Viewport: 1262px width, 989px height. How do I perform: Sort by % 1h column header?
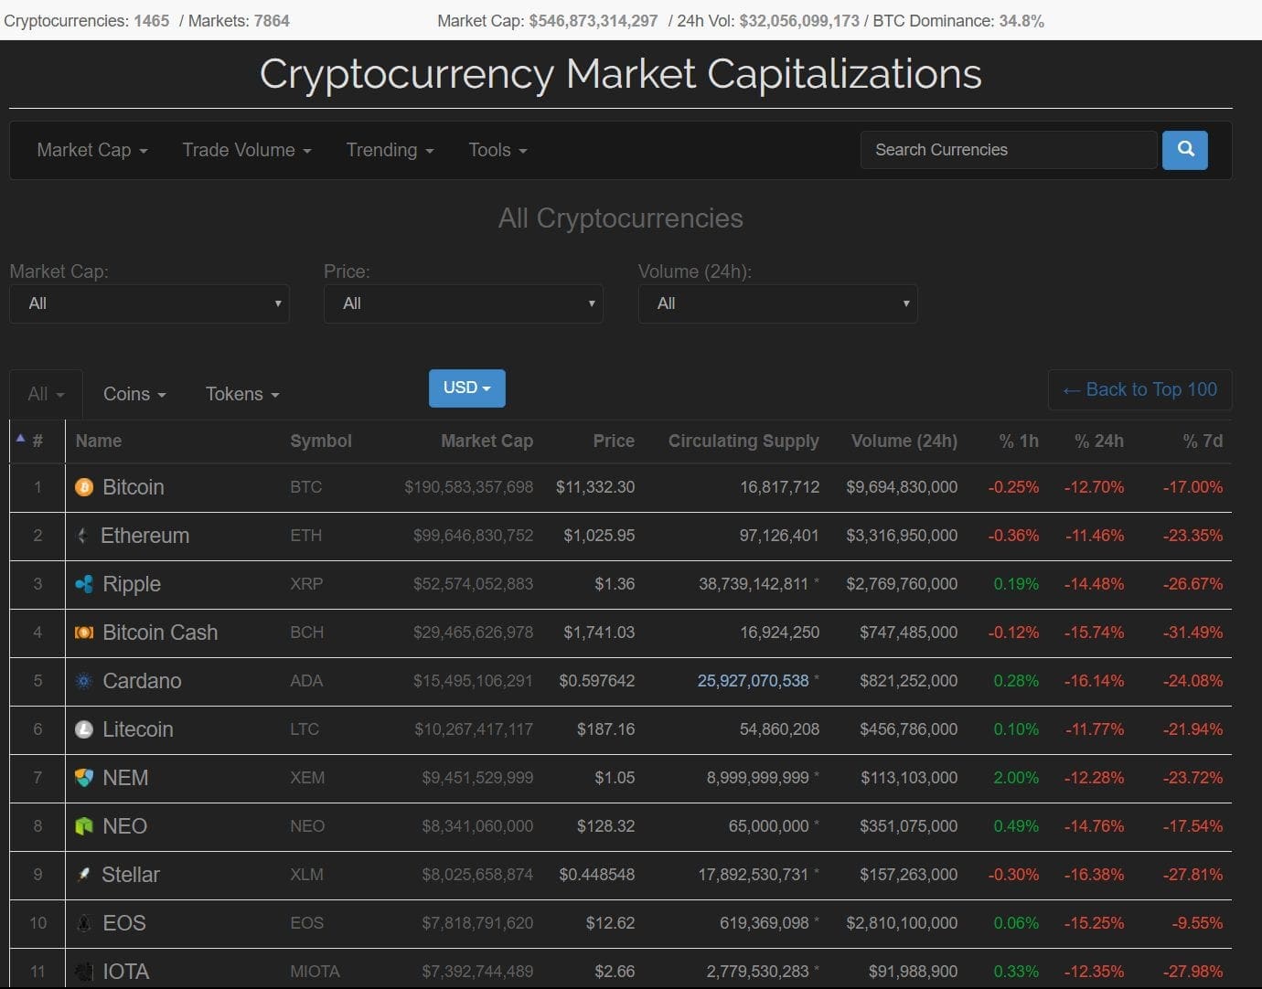point(1019,441)
